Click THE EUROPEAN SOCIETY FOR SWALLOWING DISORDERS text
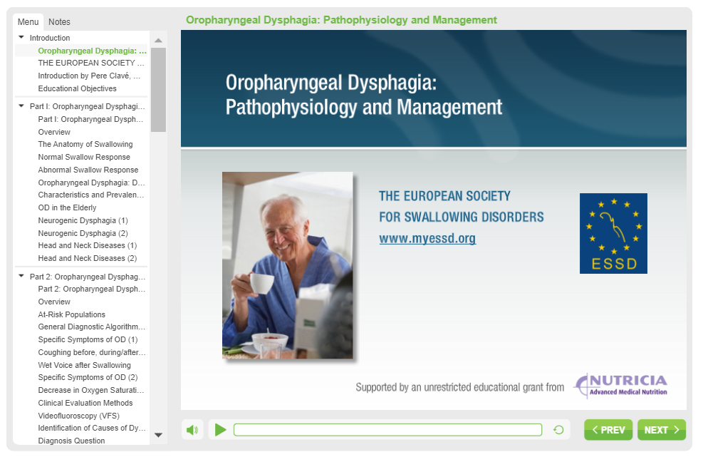 tap(462, 207)
